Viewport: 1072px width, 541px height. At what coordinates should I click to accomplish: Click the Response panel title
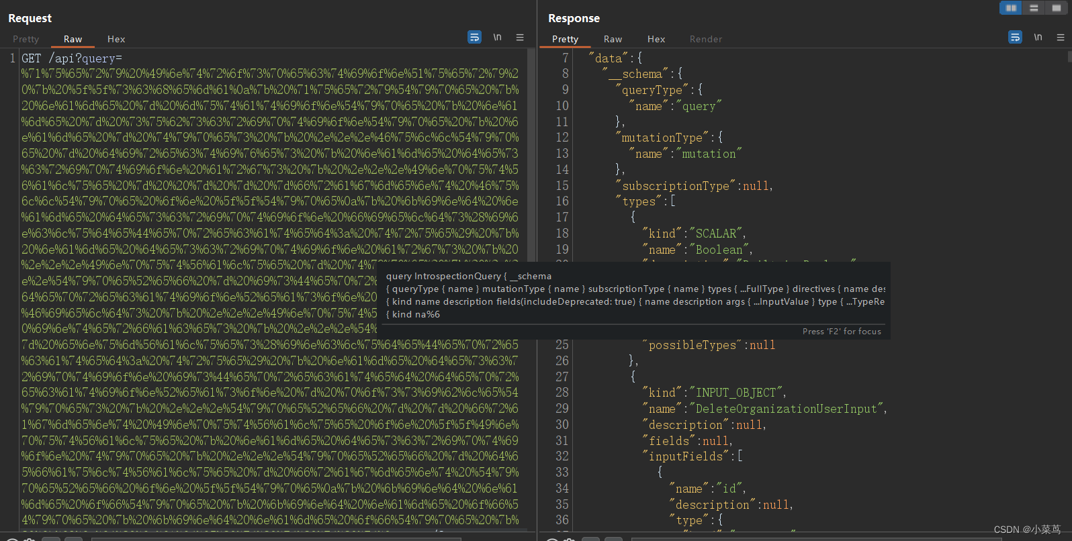click(574, 18)
